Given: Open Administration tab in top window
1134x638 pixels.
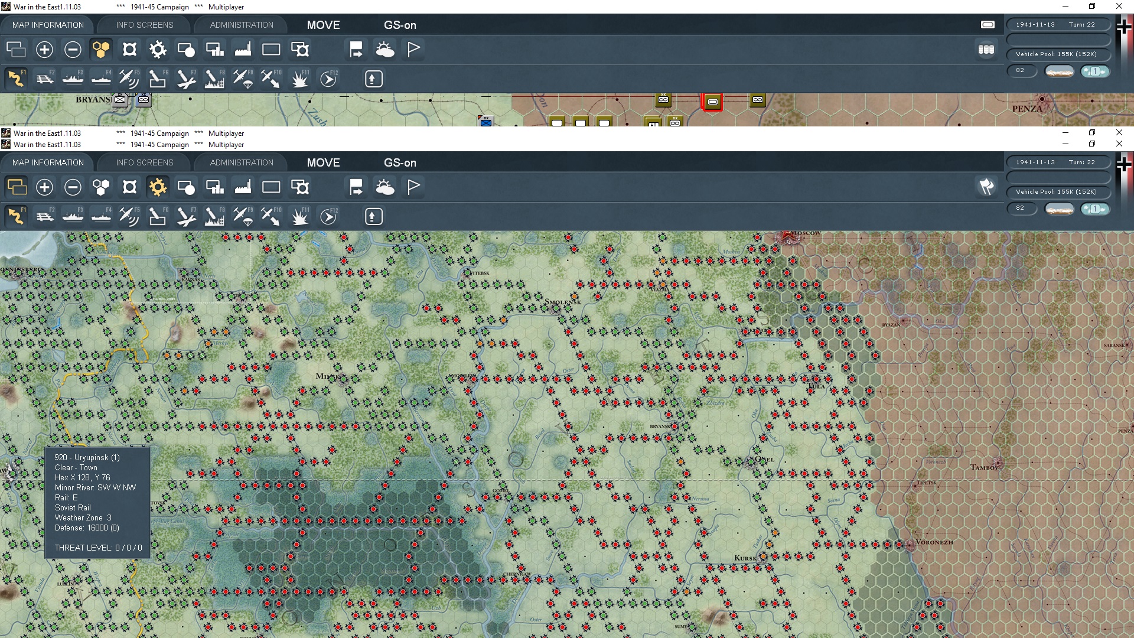Looking at the screenshot, I should pos(242,25).
